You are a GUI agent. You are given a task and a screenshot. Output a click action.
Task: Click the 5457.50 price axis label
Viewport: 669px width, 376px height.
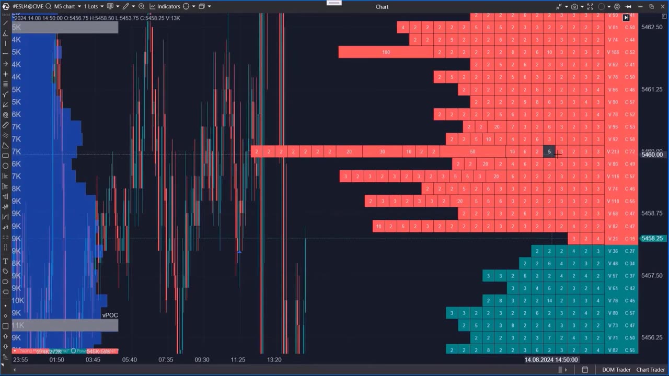651,276
